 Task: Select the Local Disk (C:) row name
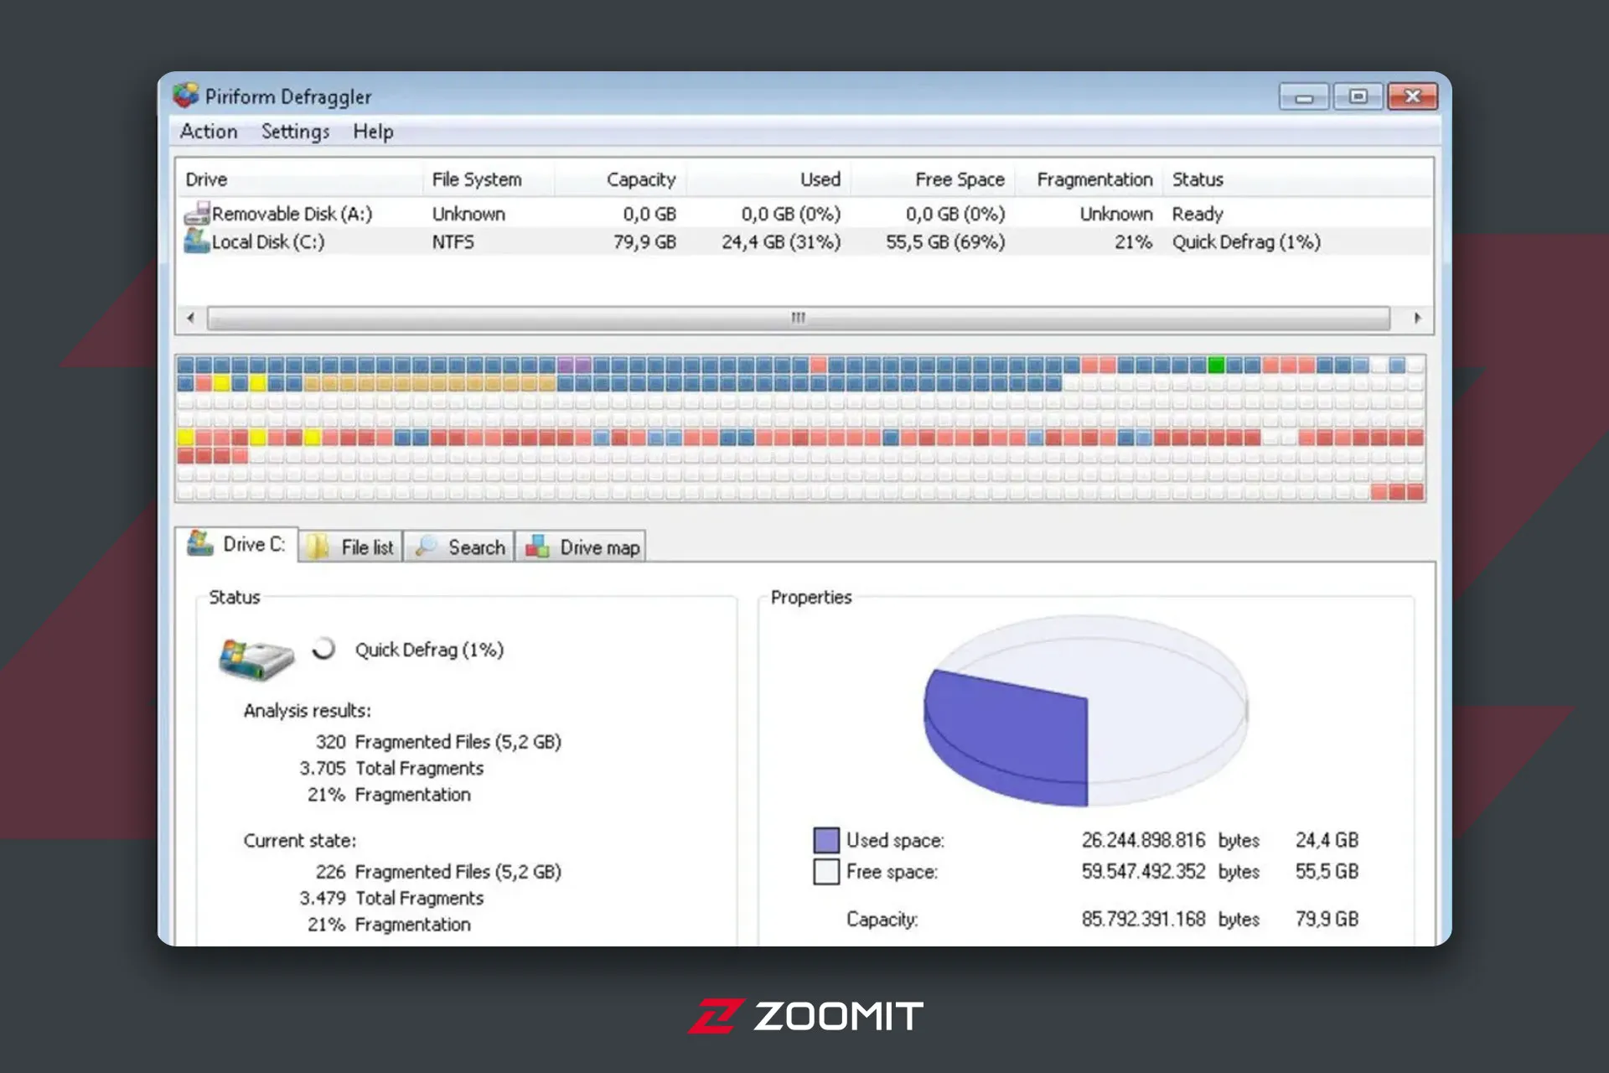click(267, 241)
